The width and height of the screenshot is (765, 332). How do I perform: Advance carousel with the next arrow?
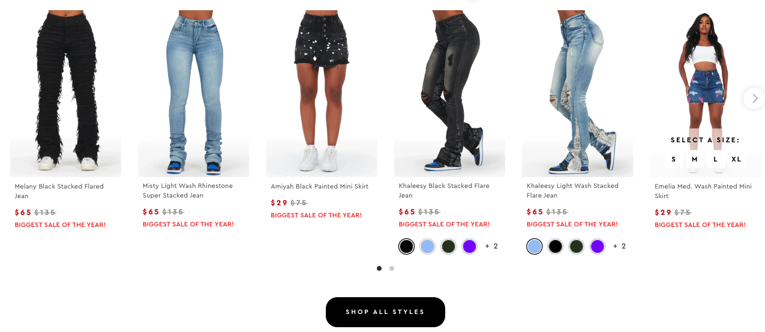click(754, 98)
